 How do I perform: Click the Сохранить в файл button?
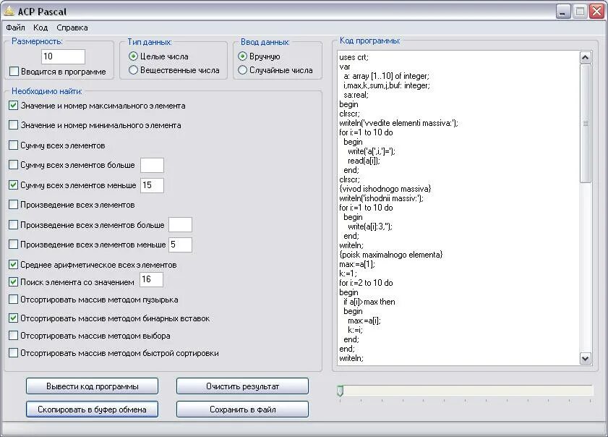[242, 410]
